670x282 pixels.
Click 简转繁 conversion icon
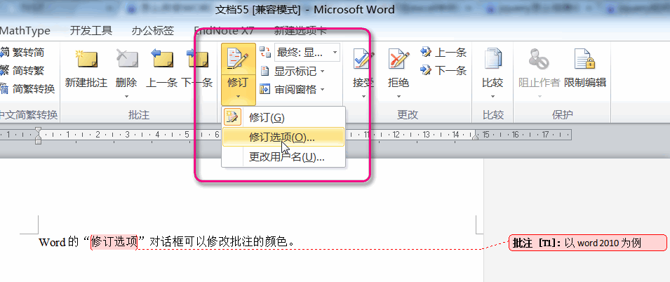pyautogui.click(x=4, y=70)
